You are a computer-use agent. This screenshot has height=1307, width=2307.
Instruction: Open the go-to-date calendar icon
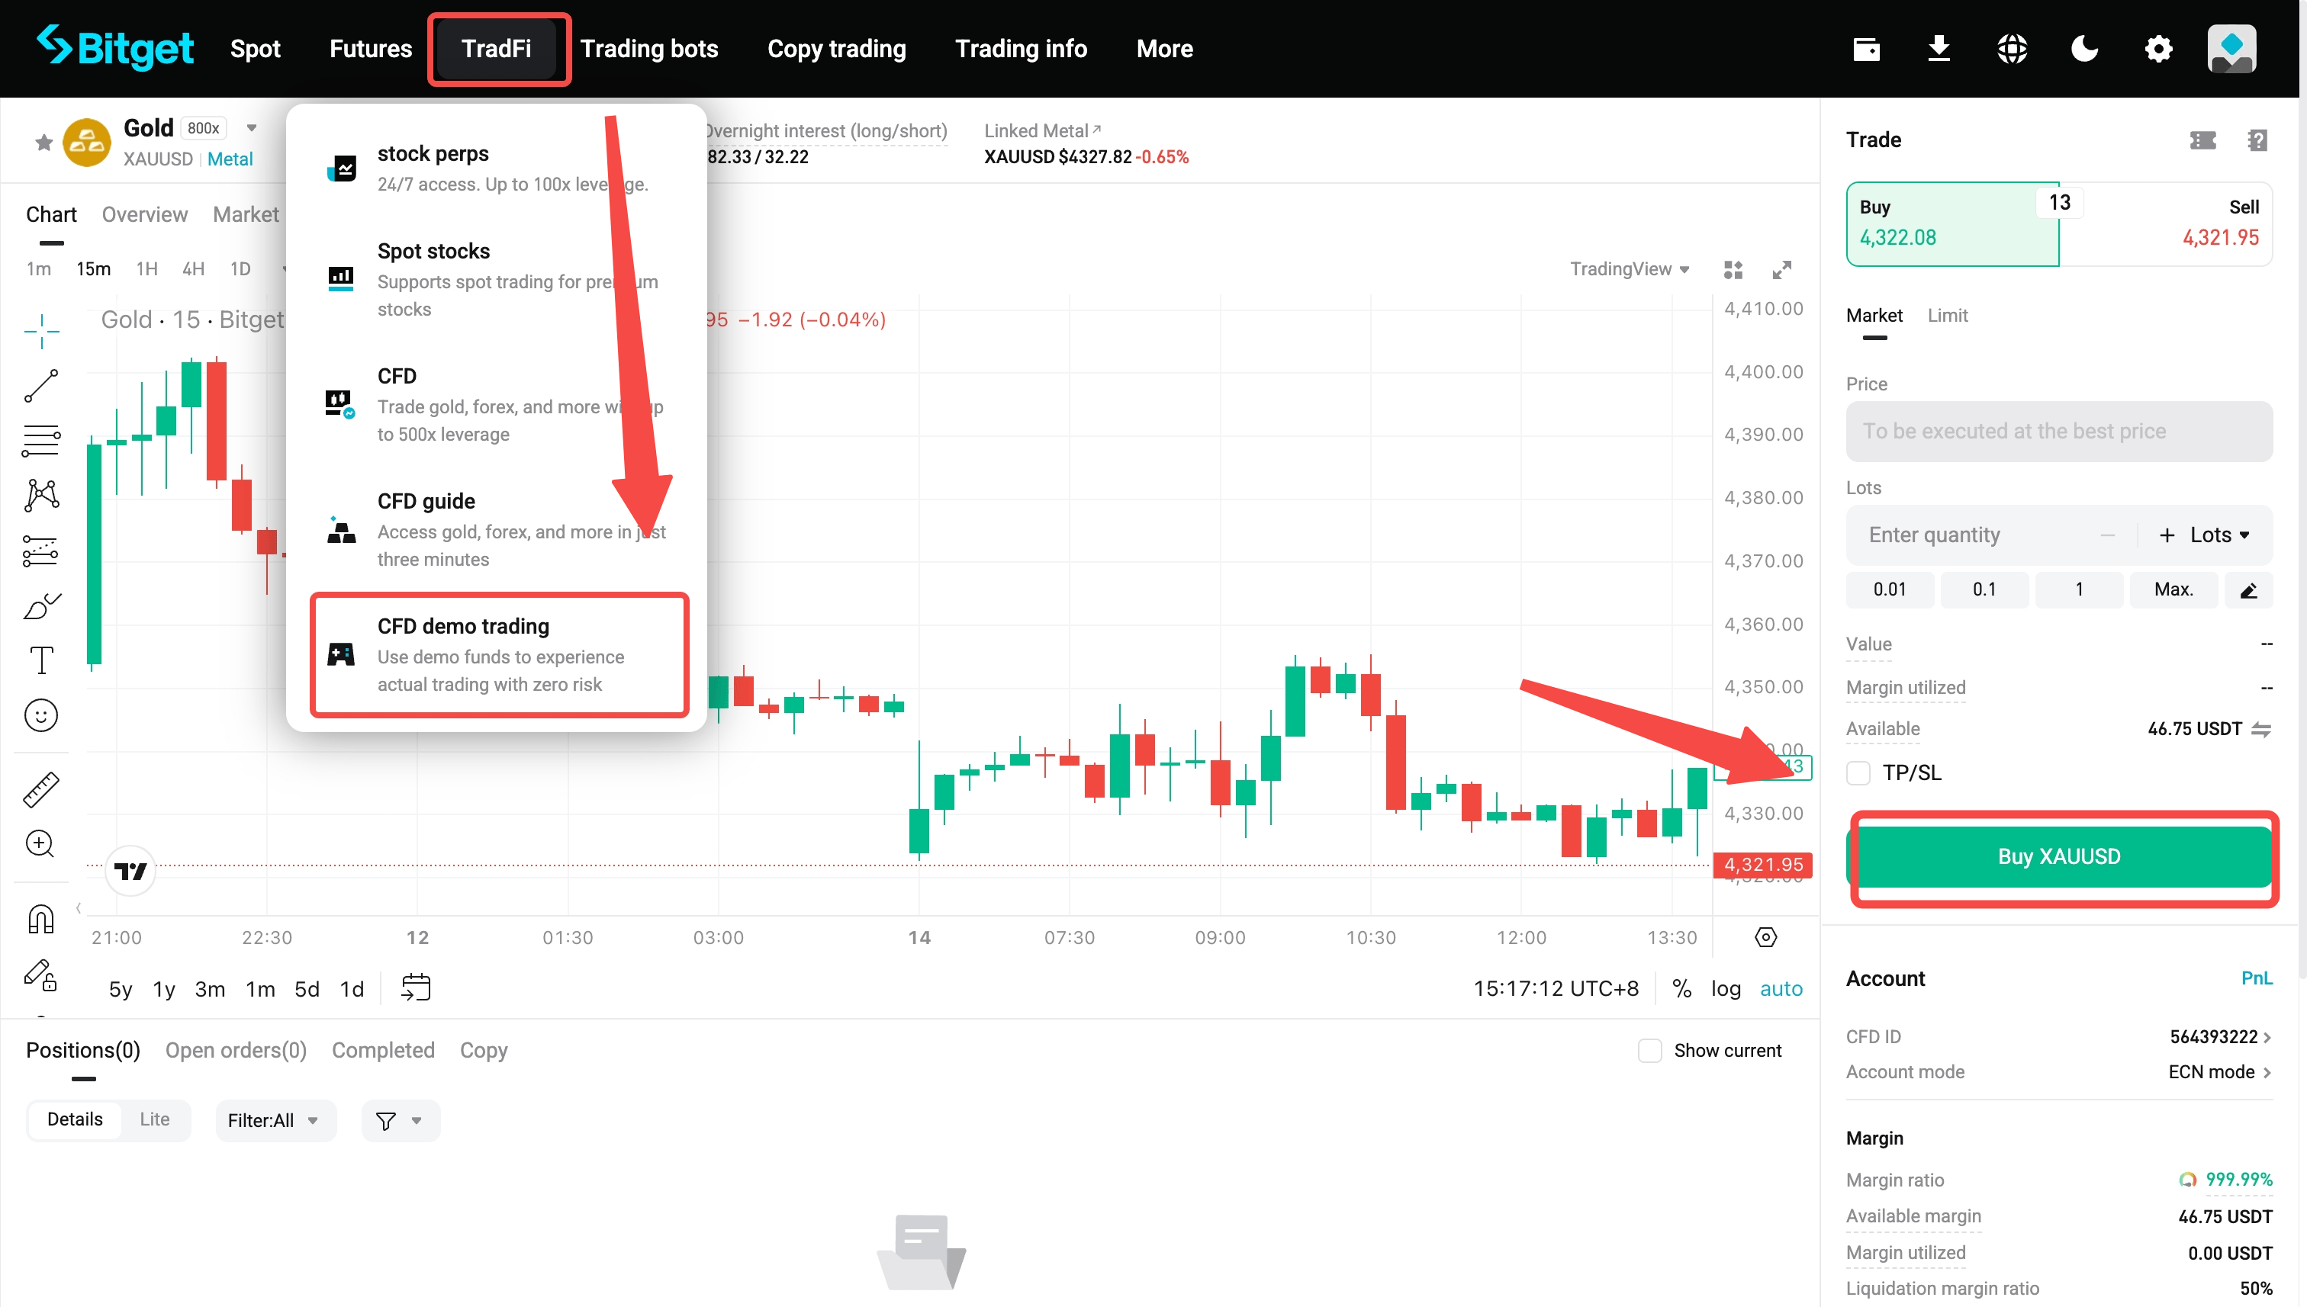[x=416, y=987]
